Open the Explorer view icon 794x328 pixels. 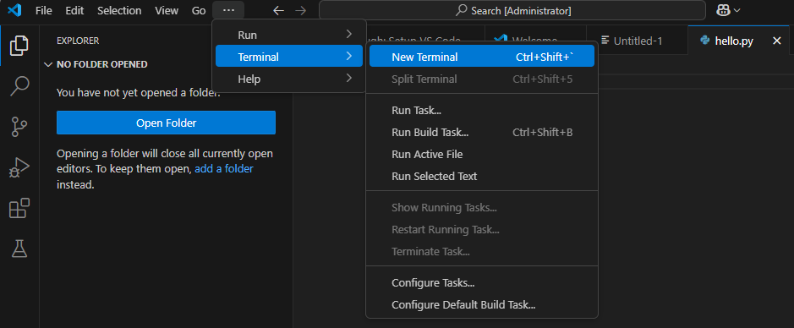(19, 46)
